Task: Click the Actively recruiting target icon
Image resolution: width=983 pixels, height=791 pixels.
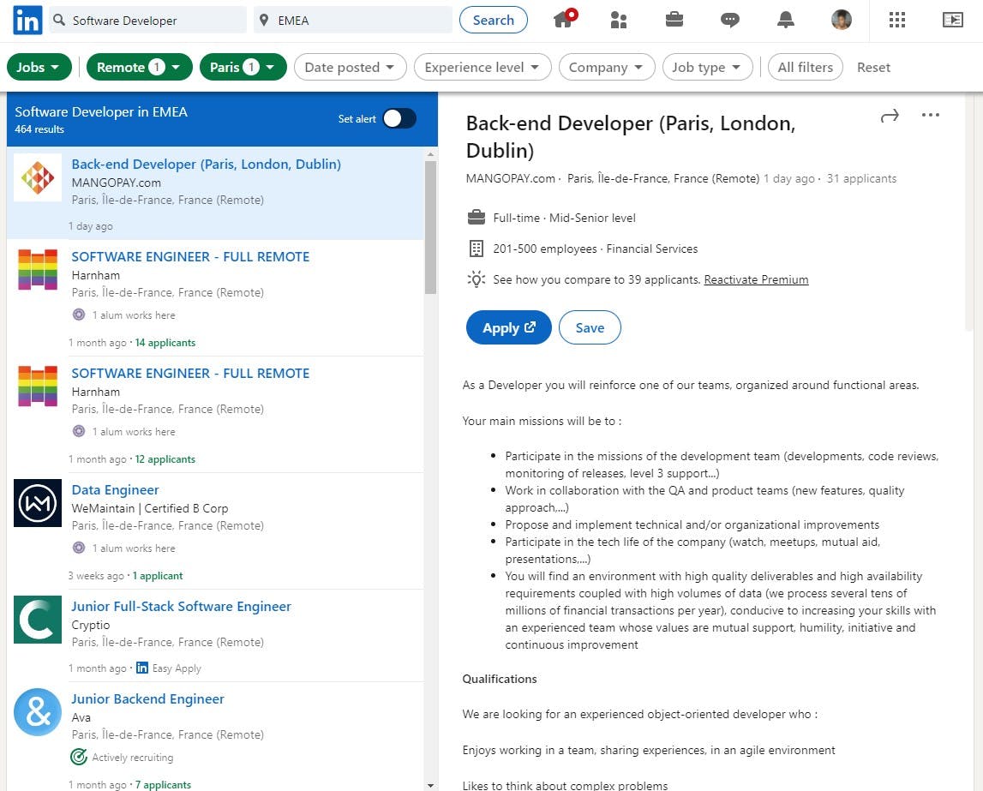Action: tap(79, 758)
